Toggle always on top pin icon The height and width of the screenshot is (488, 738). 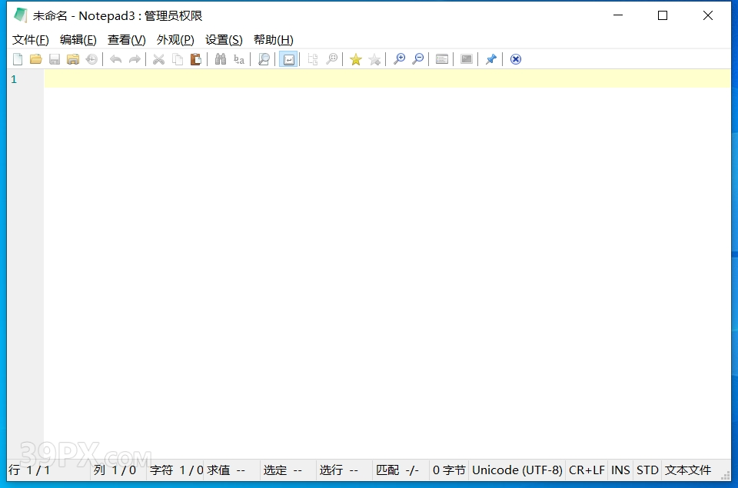491,59
